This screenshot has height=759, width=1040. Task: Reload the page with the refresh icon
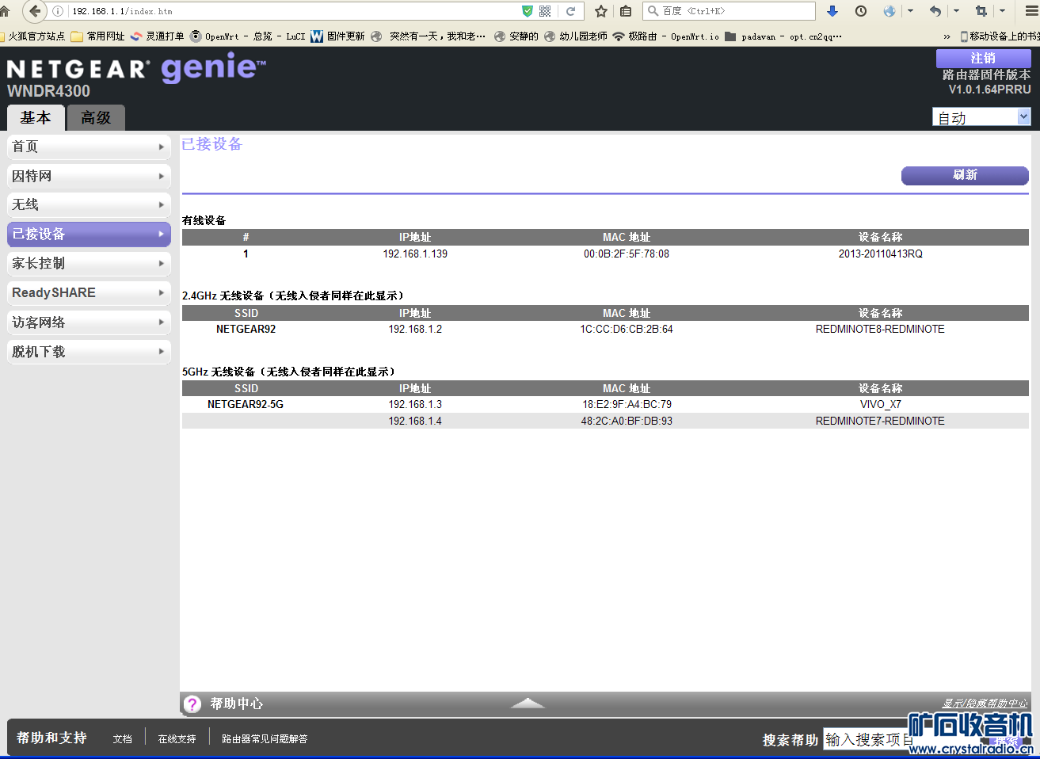click(x=570, y=11)
